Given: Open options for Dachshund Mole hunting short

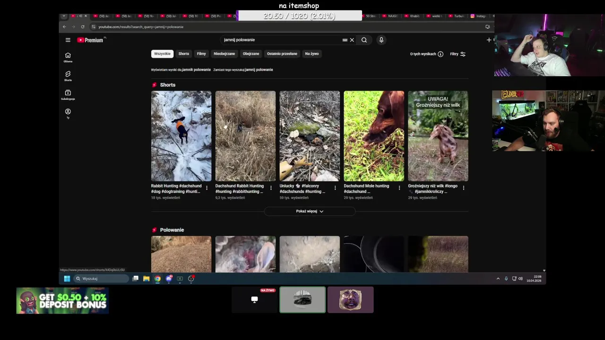Looking at the screenshot, I should 399,188.
